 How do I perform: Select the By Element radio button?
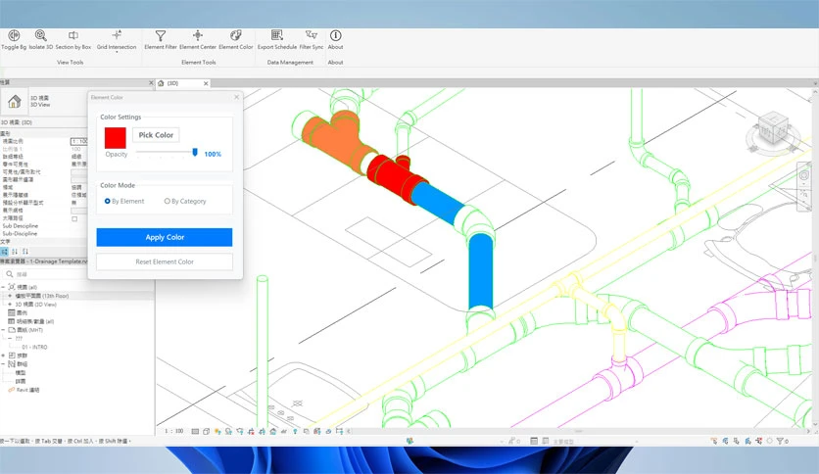click(107, 201)
